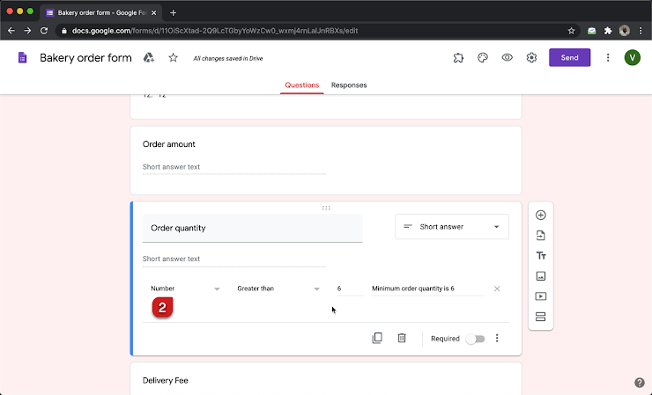Add title and description from sidebar

[540, 256]
